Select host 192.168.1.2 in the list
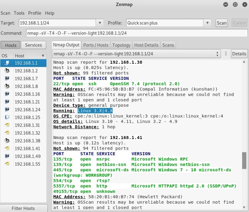The image size is (249, 212). click(23, 71)
